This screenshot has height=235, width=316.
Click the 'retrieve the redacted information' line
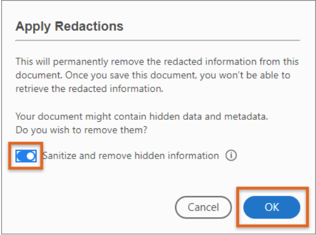[90, 88]
